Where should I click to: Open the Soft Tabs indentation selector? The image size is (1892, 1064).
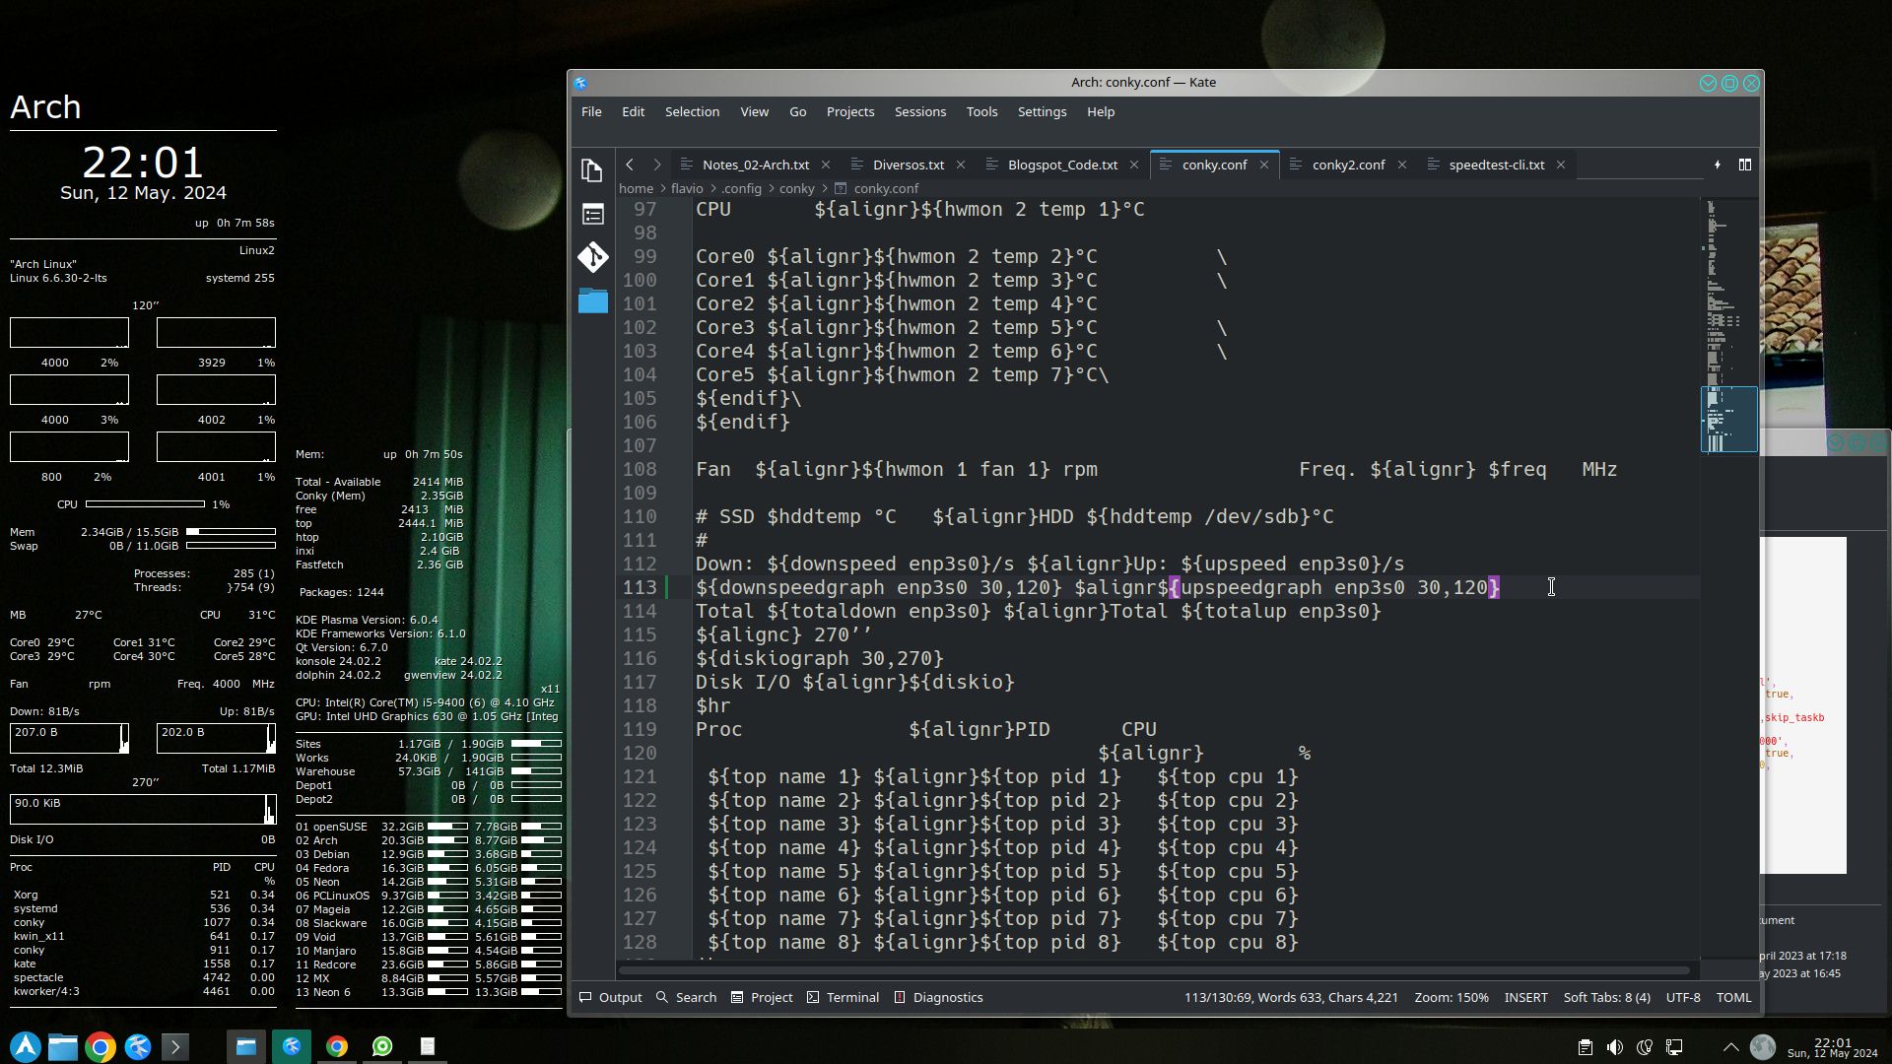1606,997
